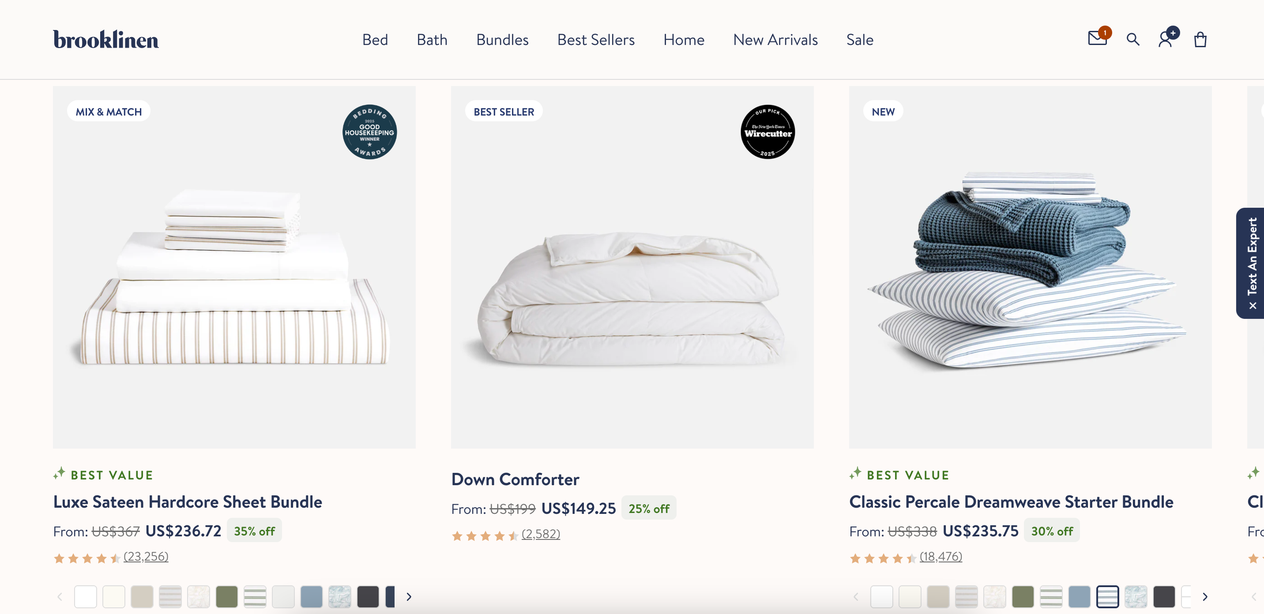This screenshot has width=1264, height=614.
Task: Select the blue swatch for Classic Percale bundle
Action: [1079, 596]
